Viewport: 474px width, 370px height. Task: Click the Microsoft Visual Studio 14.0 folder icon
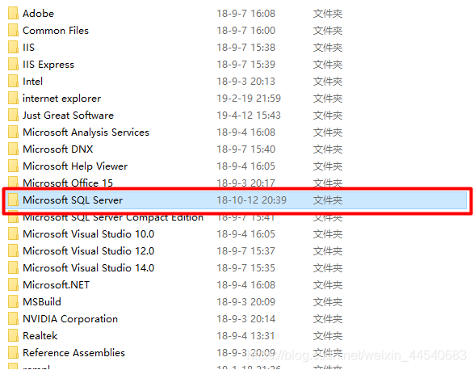tap(13, 267)
